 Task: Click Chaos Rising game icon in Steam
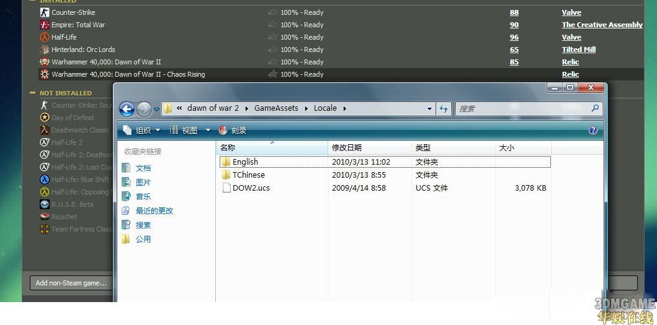pyautogui.click(x=45, y=74)
